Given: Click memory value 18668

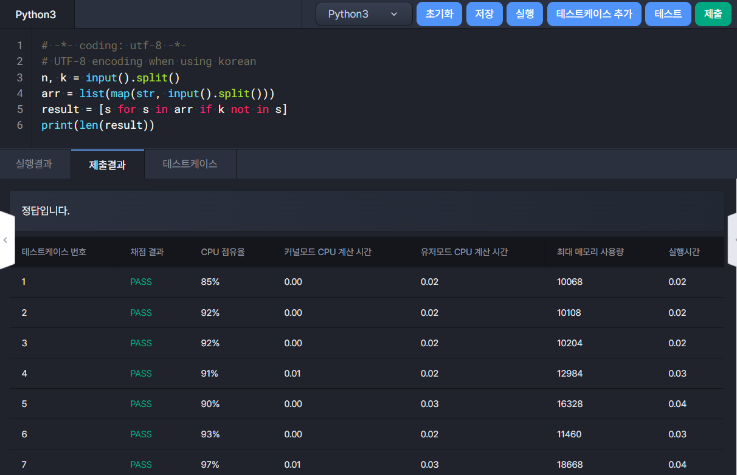Looking at the screenshot, I should click(570, 465).
